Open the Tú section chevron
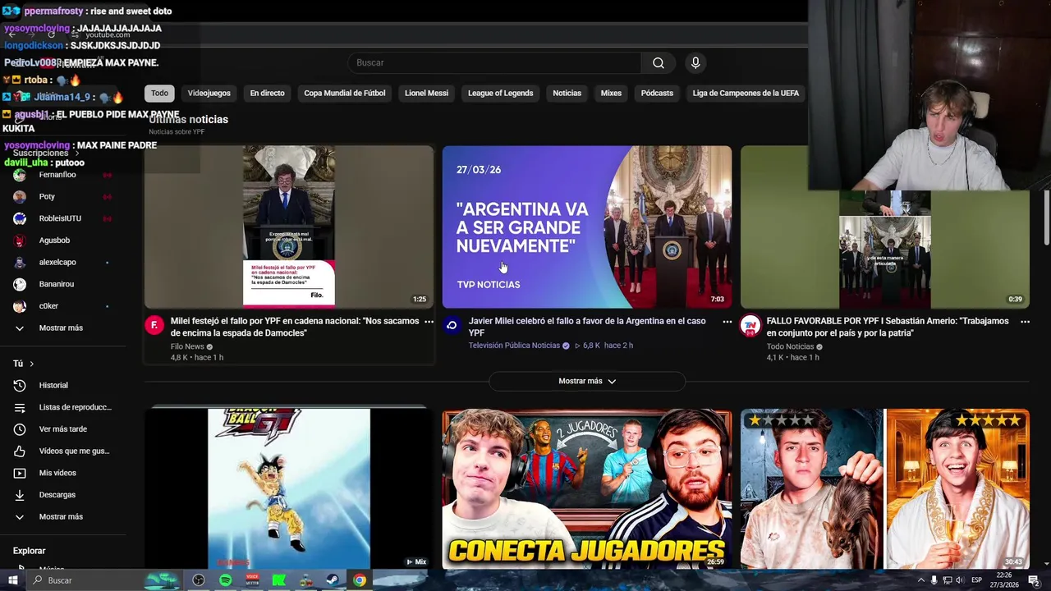The image size is (1051, 591). pyautogui.click(x=32, y=364)
